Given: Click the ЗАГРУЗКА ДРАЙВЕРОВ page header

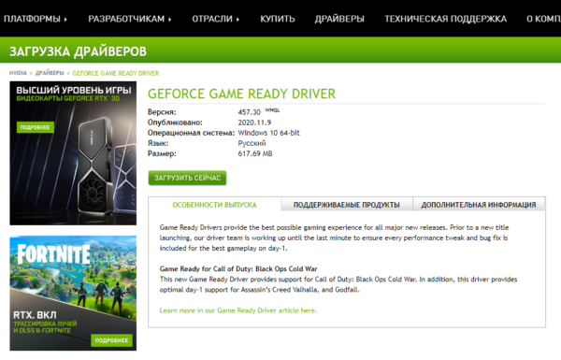Looking at the screenshot, I should pos(78,51).
